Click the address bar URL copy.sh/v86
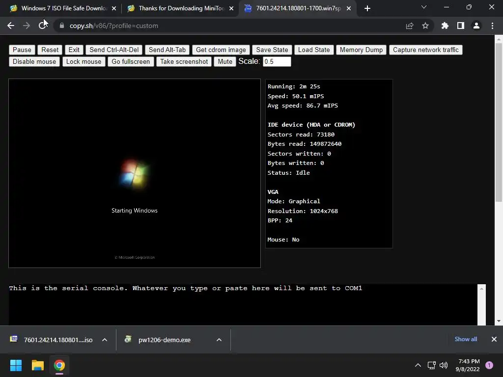 [114, 26]
